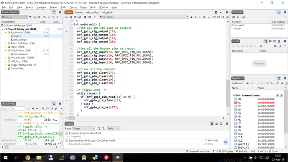This screenshot has height=162, width=288.
Task: Click the OK button in Output panel
Action: tap(226, 142)
